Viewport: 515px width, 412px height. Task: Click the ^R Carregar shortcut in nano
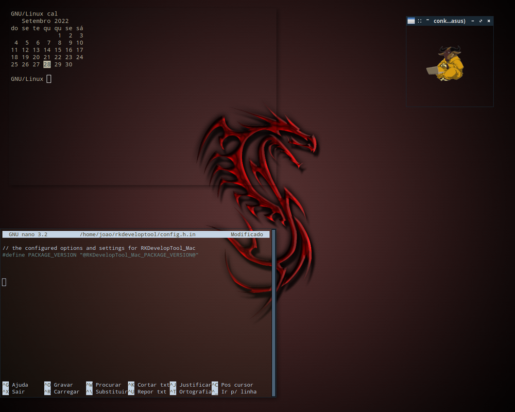coord(62,391)
